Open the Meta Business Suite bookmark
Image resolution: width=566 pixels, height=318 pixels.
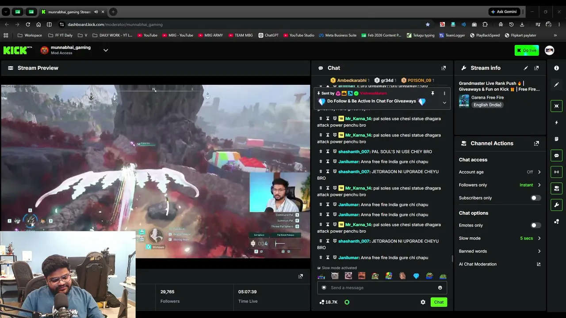coord(338,35)
